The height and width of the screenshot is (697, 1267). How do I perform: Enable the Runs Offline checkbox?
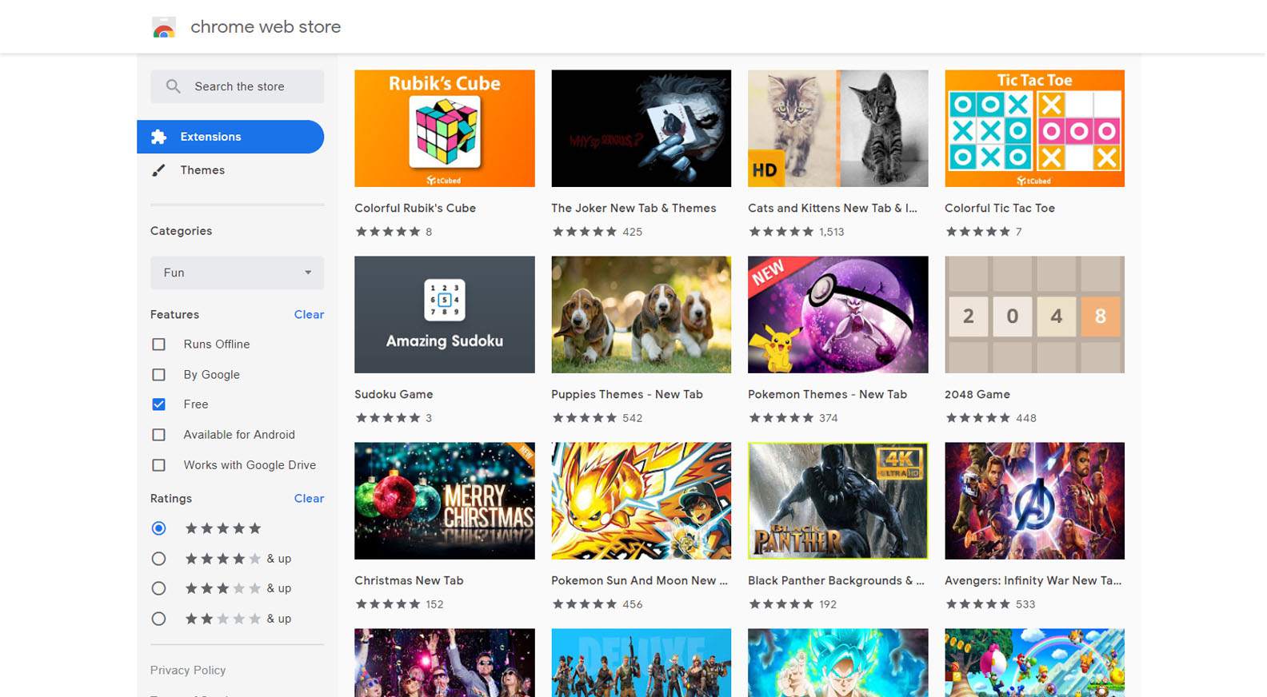click(158, 345)
